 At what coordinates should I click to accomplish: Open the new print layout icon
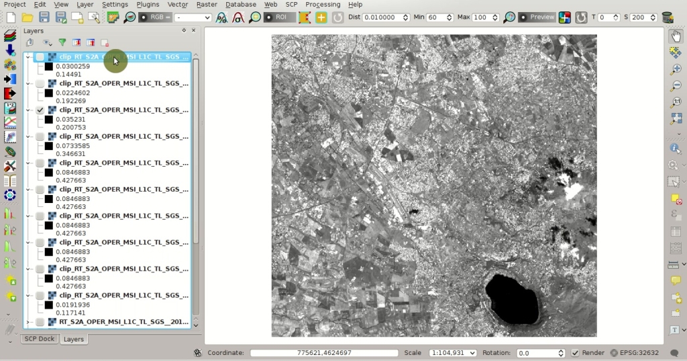(78, 17)
